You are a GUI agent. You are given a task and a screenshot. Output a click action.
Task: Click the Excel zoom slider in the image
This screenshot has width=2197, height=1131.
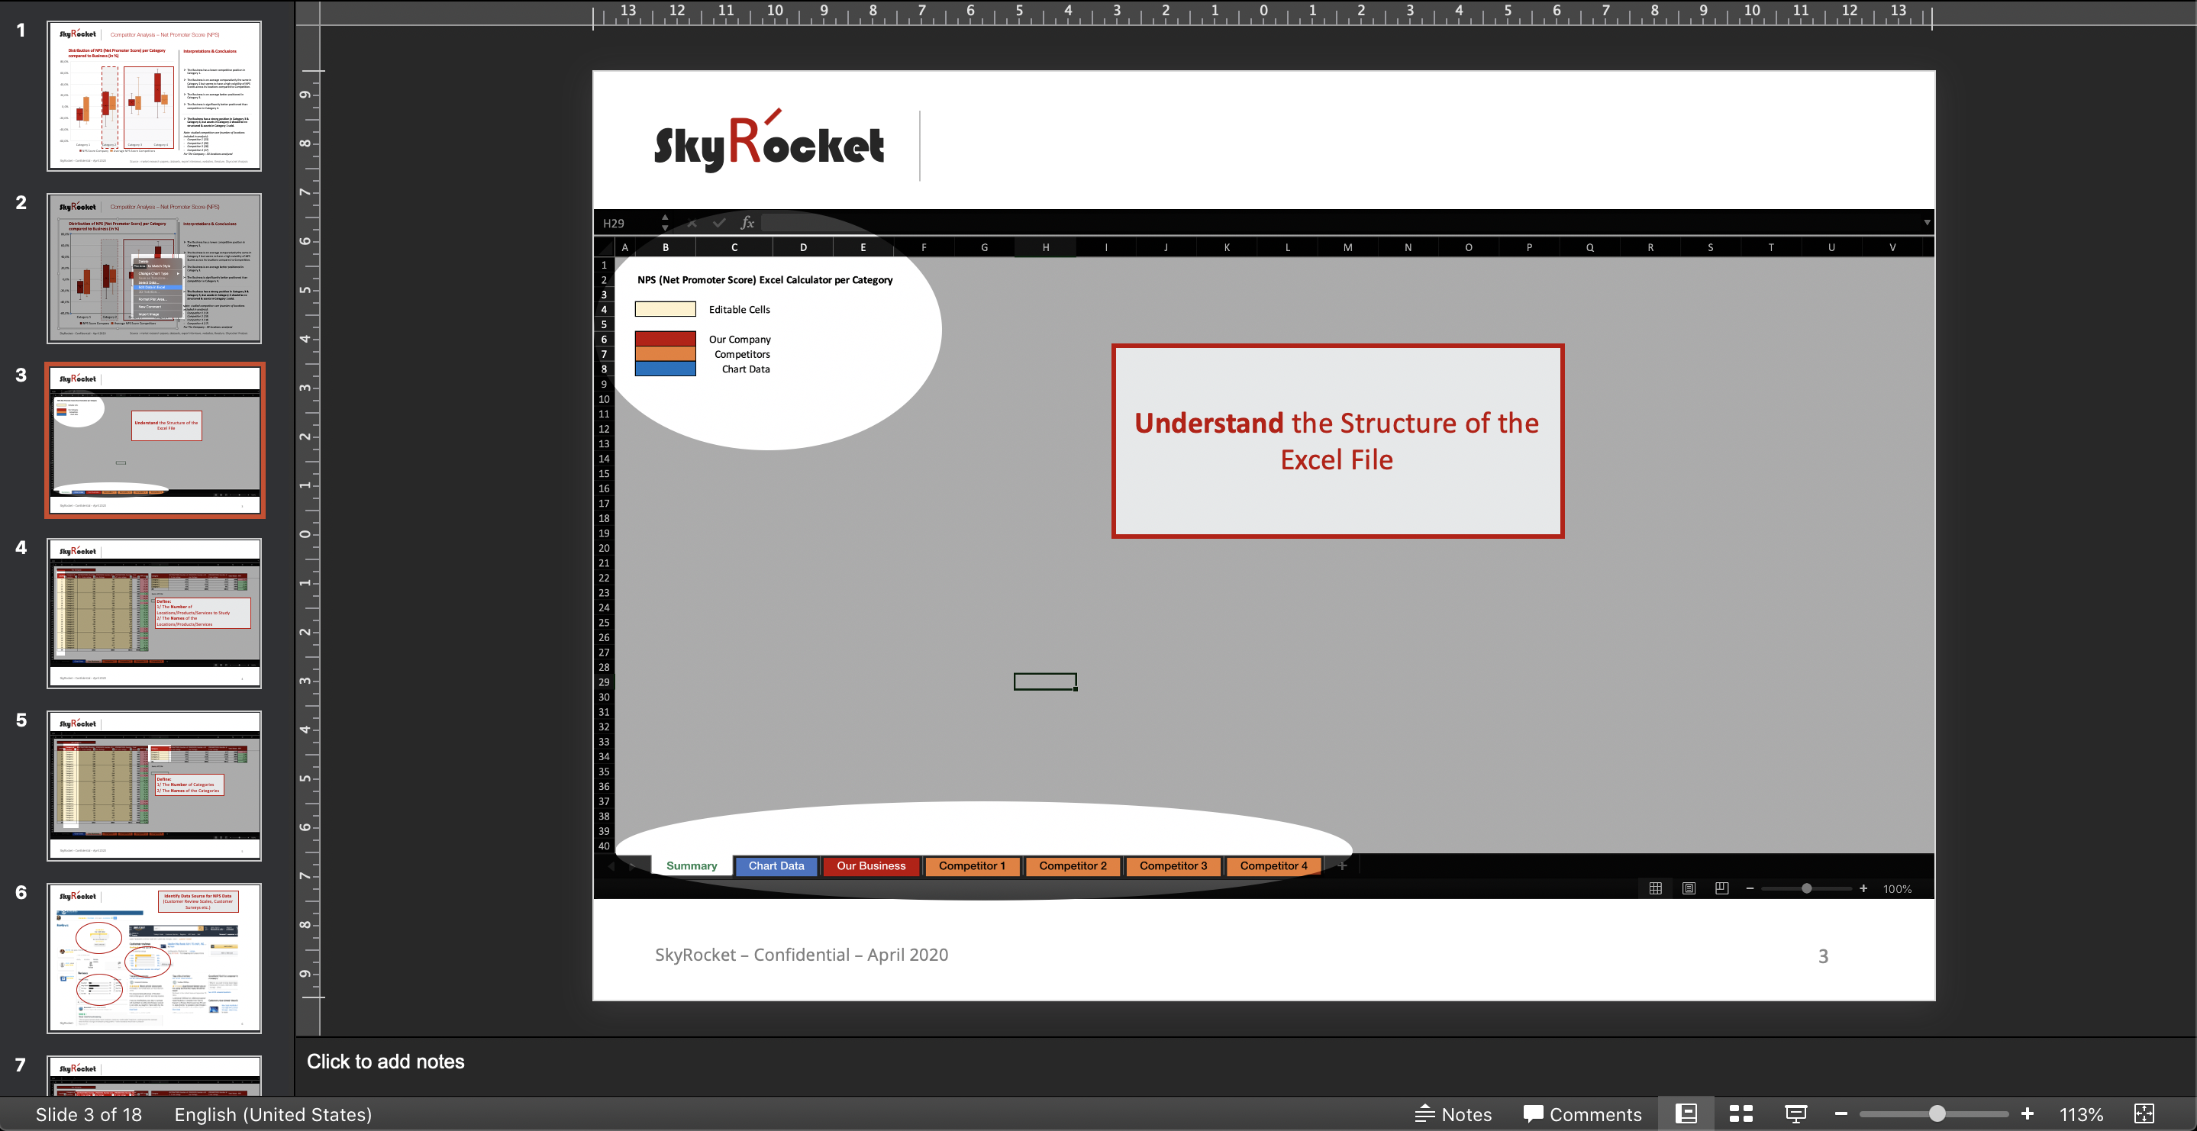[x=1806, y=888]
